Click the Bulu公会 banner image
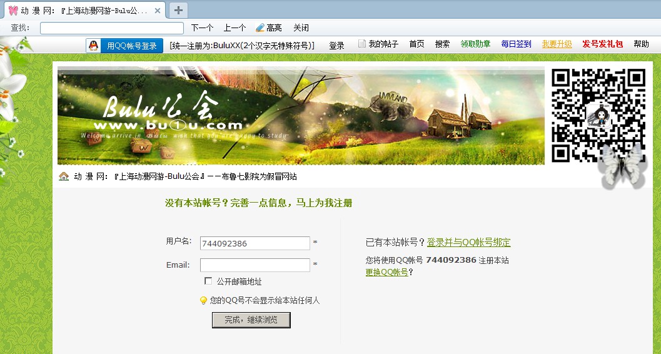The width and height of the screenshot is (661, 354). click(301, 116)
